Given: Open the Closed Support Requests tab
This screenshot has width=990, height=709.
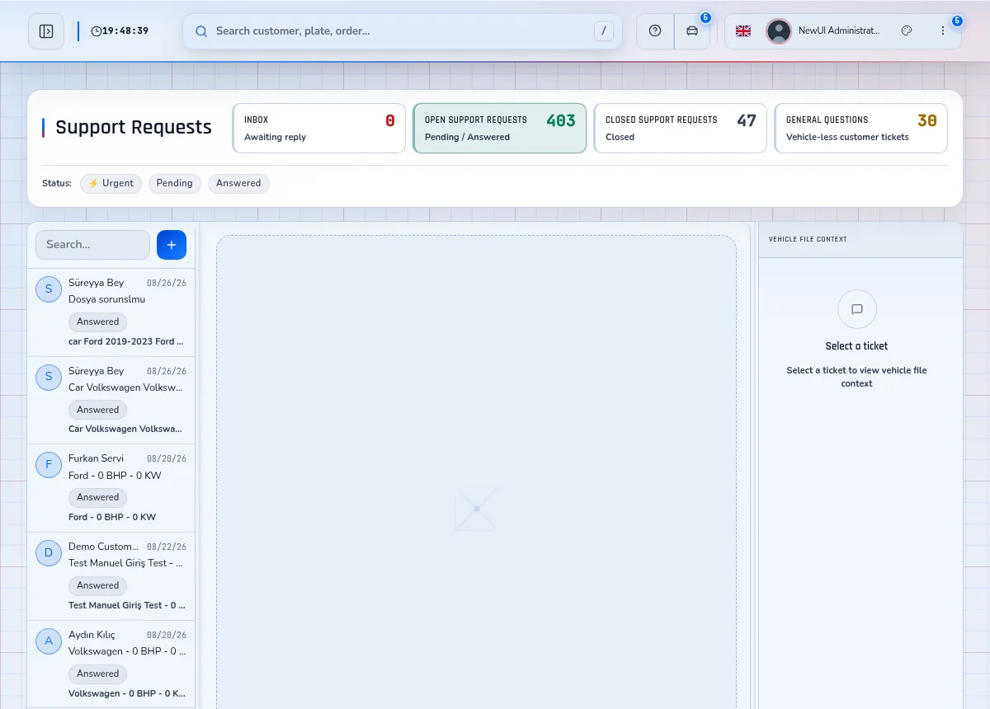Looking at the screenshot, I should 681,128.
